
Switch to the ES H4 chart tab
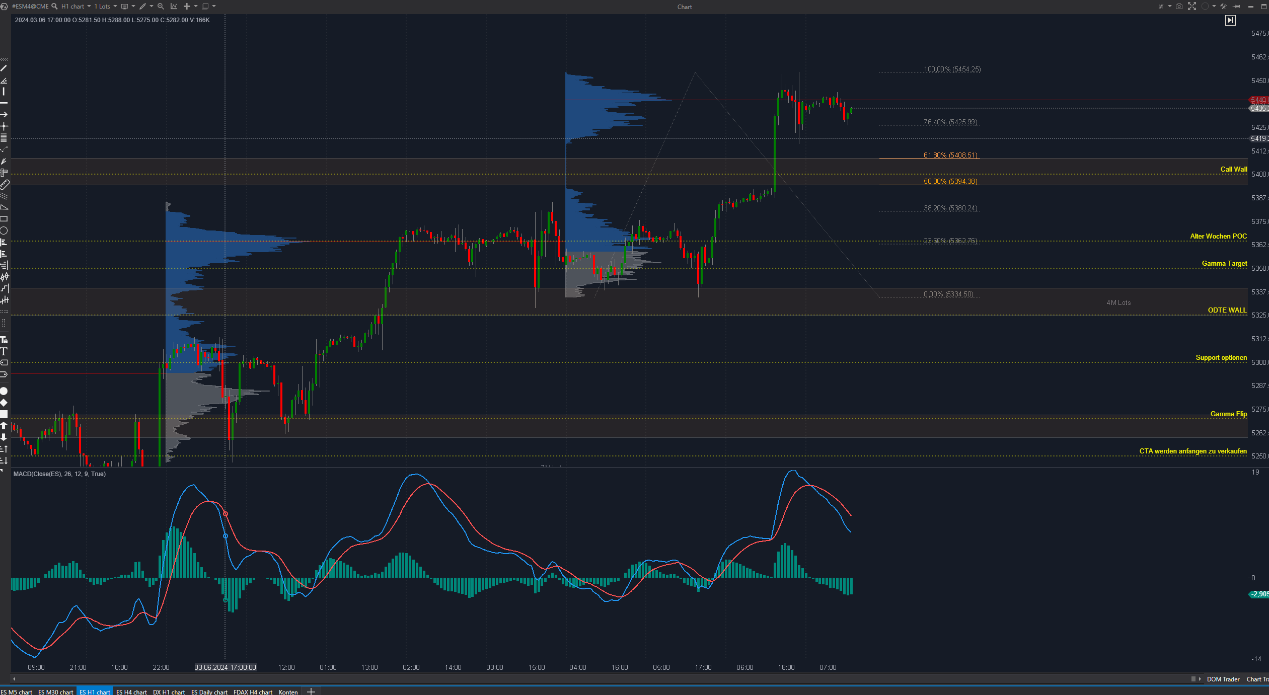click(x=131, y=692)
